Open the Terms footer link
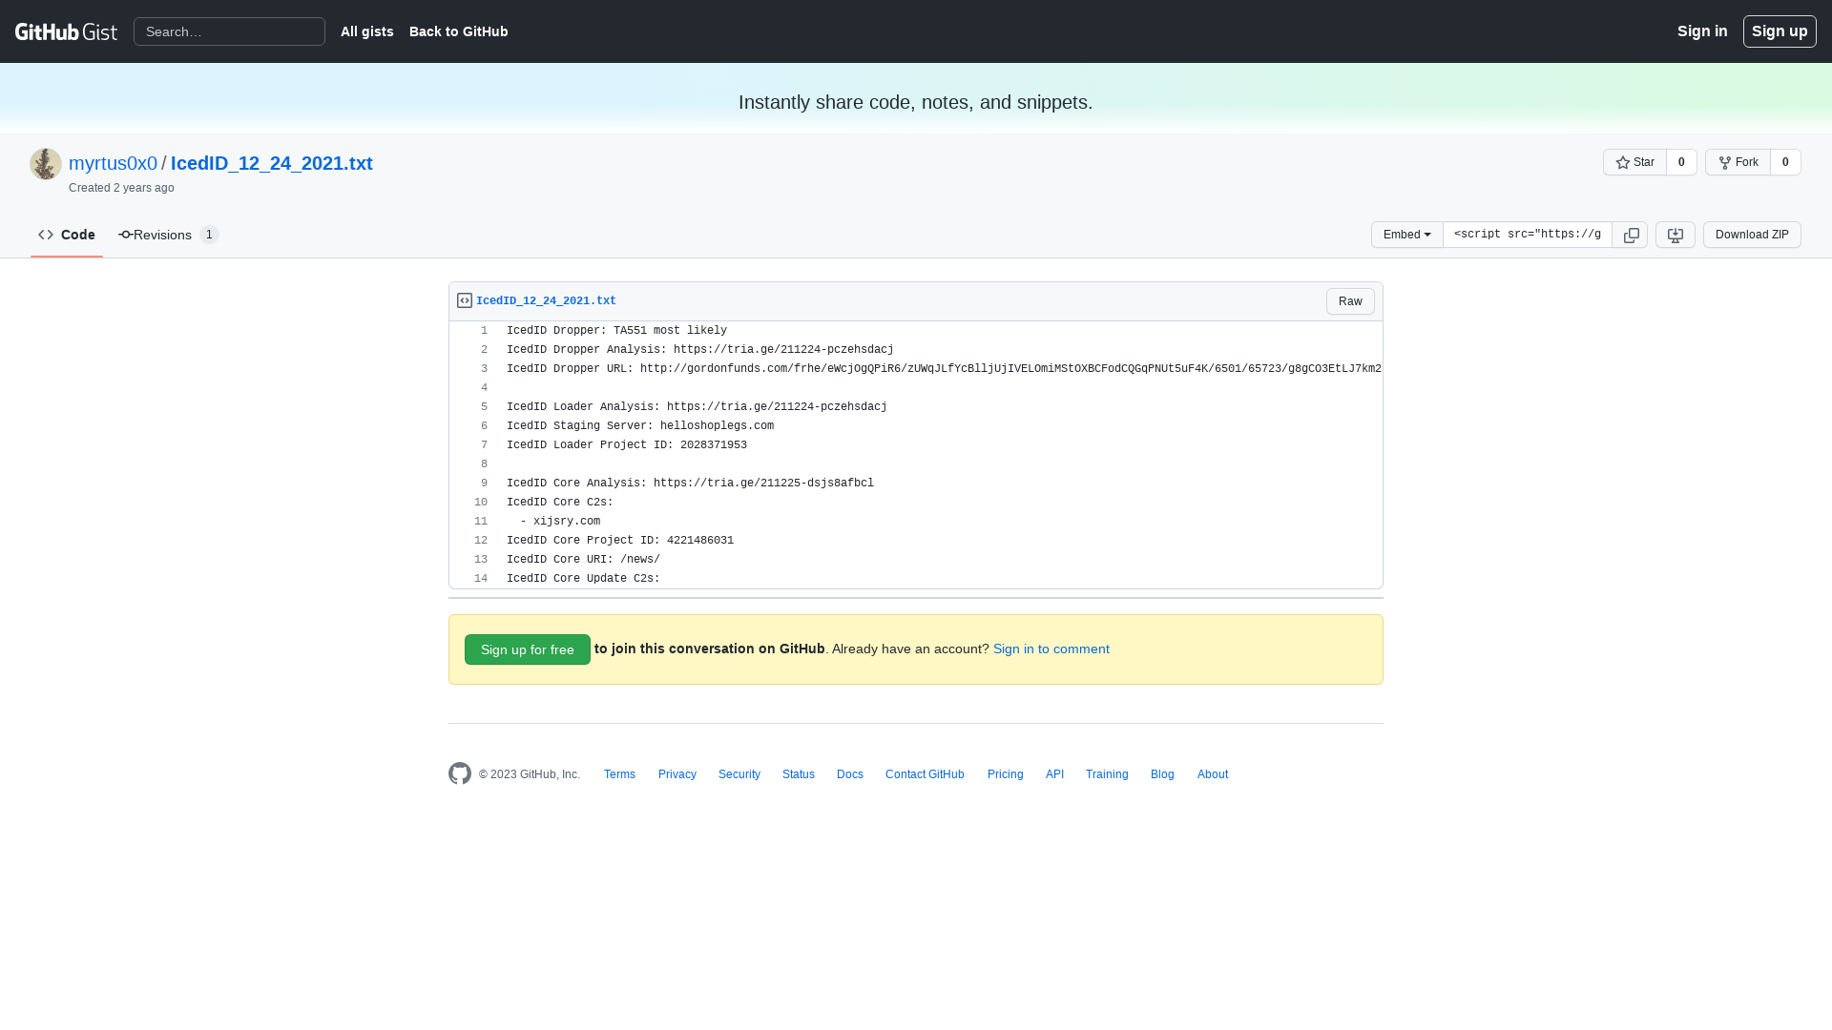 point(619,774)
